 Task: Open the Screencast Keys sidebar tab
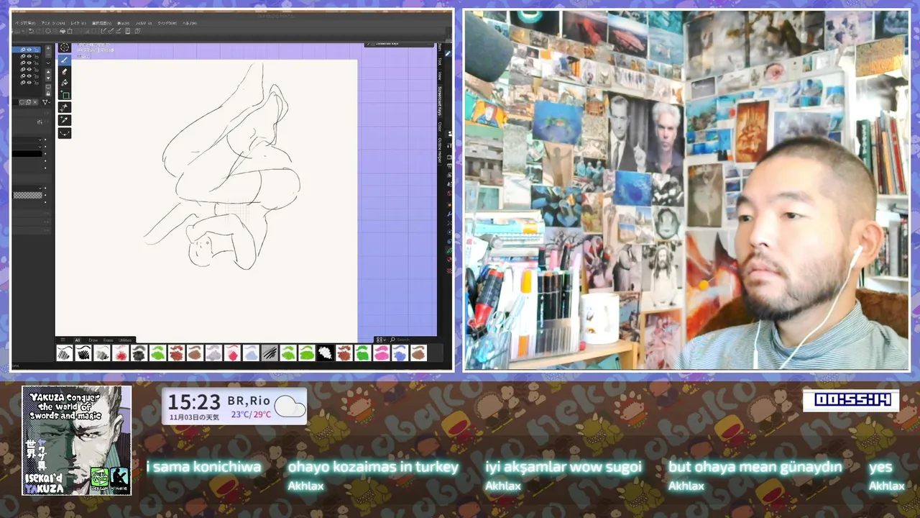[x=440, y=101]
